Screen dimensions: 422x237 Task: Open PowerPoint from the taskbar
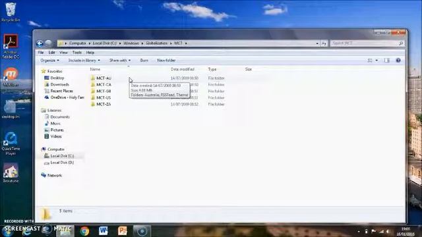[x=122, y=231]
